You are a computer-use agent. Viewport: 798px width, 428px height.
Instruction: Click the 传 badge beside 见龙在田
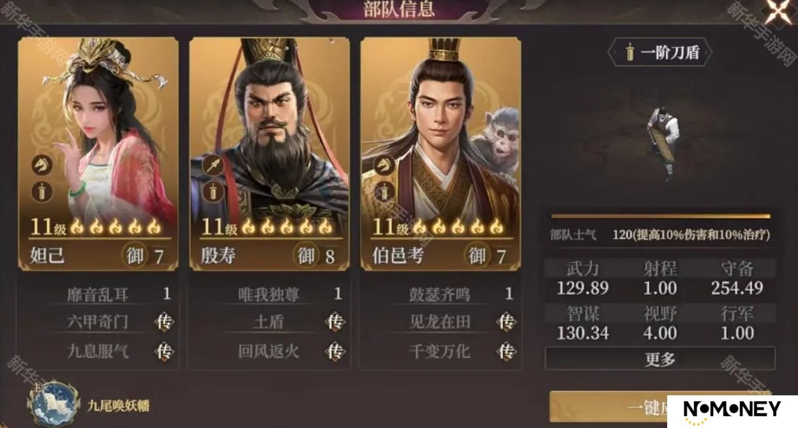(x=506, y=322)
